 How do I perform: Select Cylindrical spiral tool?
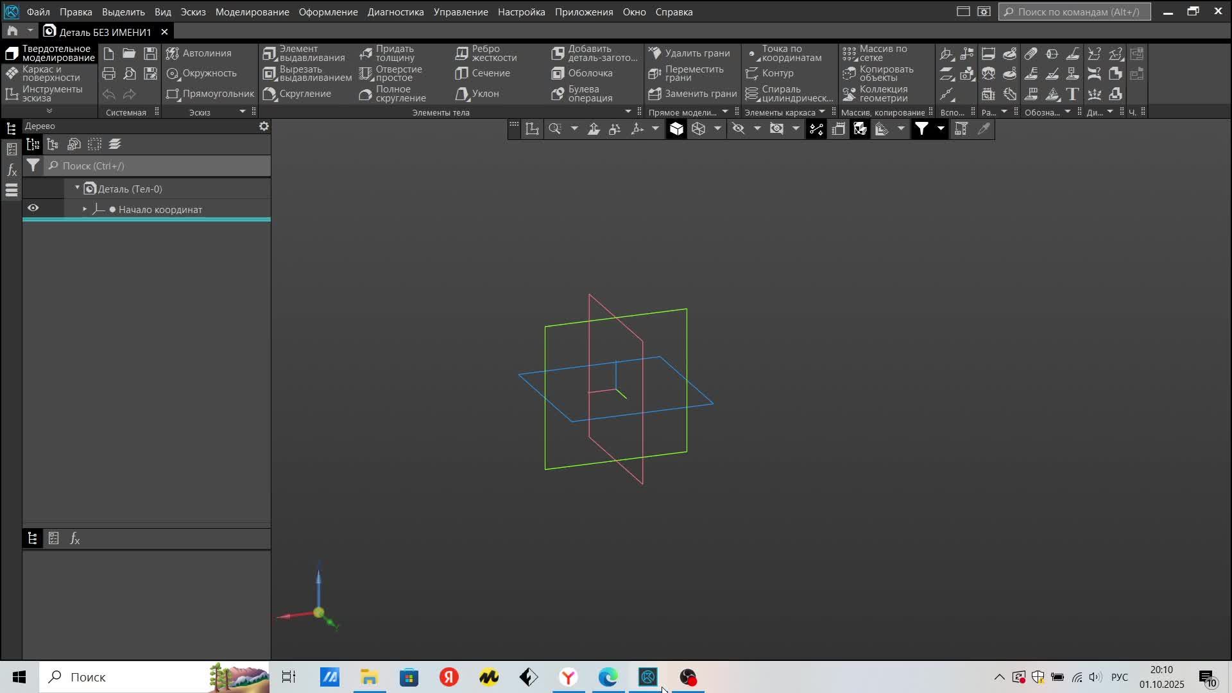tap(789, 94)
